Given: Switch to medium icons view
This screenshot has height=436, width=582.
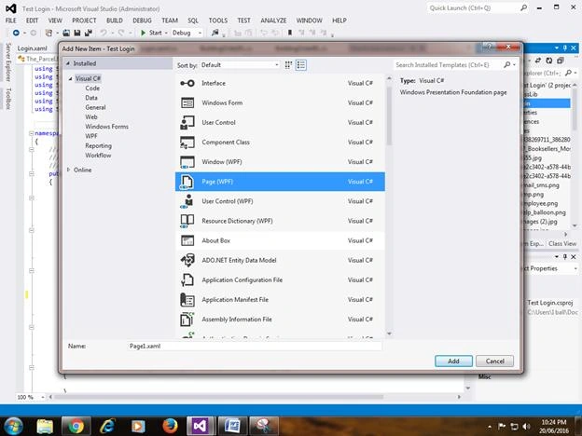Looking at the screenshot, I should point(288,65).
